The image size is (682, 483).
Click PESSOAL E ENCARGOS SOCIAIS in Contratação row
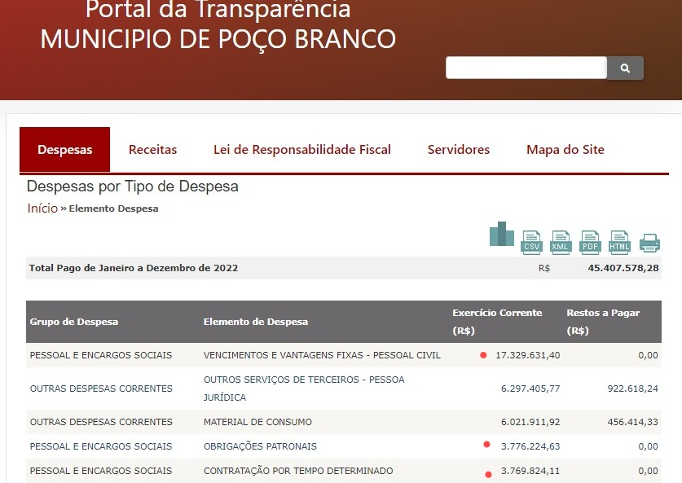tap(101, 471)
